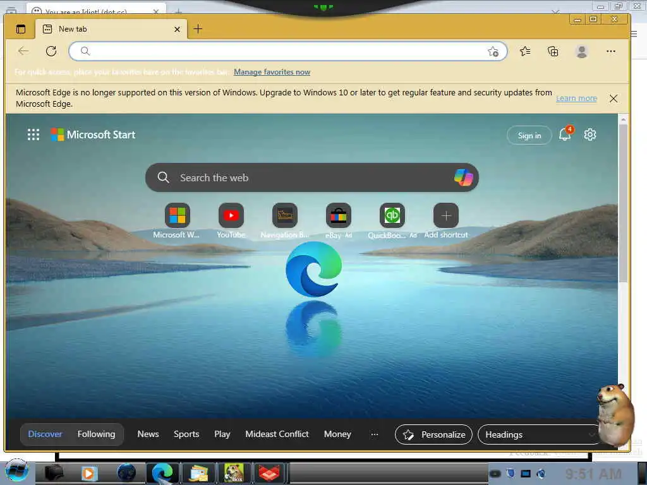
Task: Focus the address bar field
Action: (287, 51)
